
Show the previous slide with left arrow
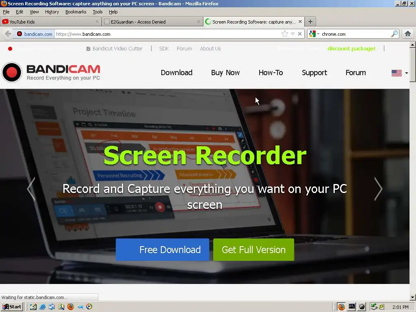(x=31, y=188)
